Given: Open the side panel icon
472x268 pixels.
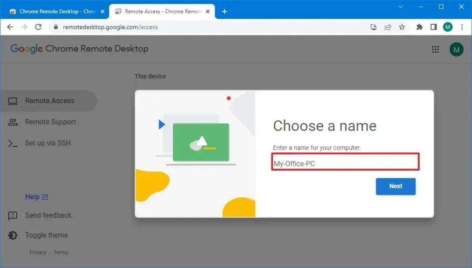Looking at the screenshot, I should [x=433, y=27].
